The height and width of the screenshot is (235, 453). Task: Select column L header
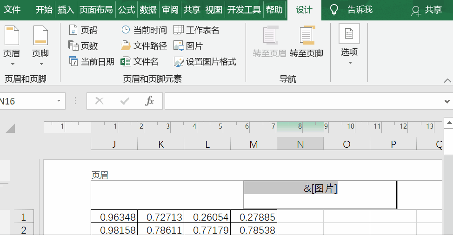click(x=207, y=144)
